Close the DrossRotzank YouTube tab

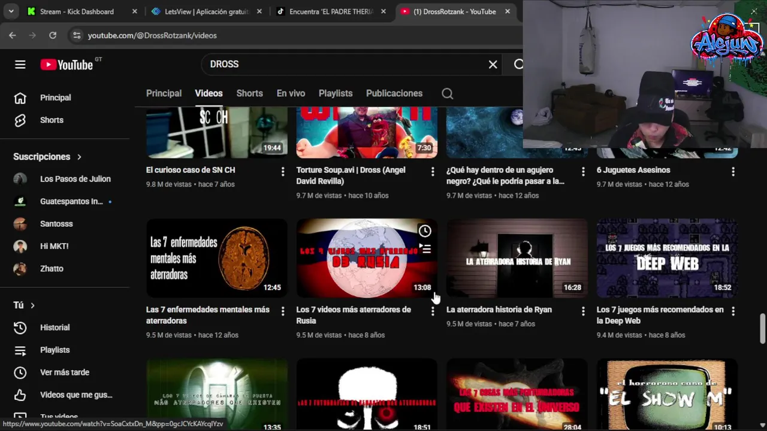click(508, 11)
